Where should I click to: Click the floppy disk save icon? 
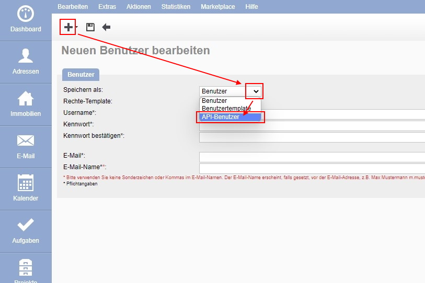pyautogui.click(x=90, y=27)
